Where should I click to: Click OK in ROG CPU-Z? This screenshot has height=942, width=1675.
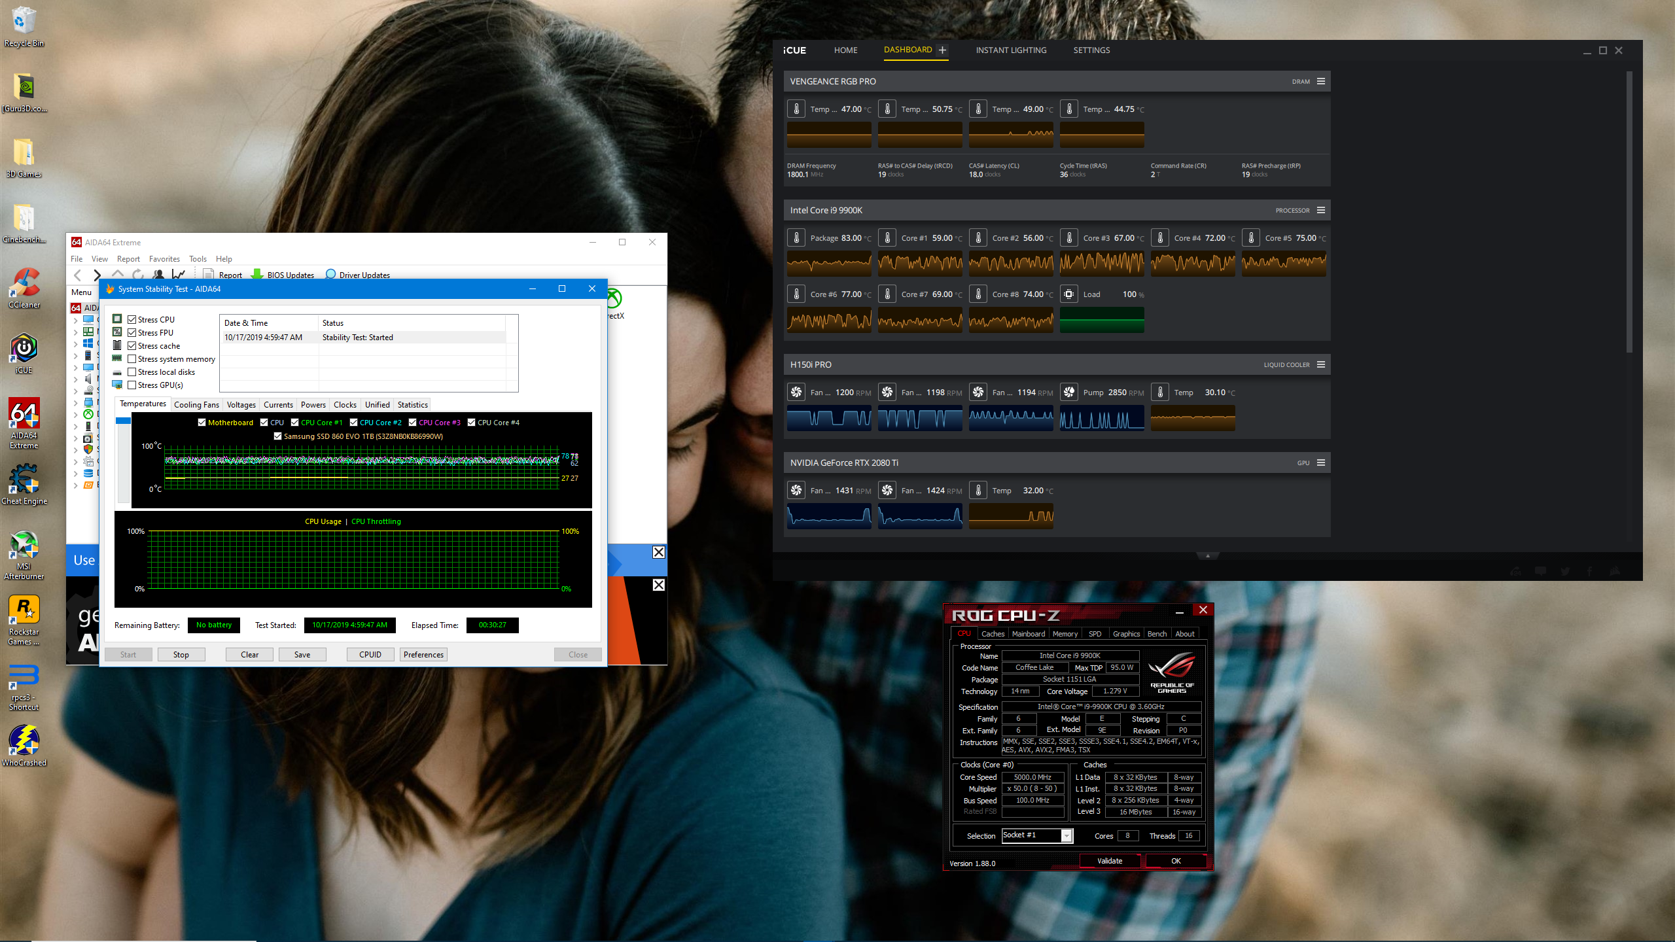pos(1176,861)
